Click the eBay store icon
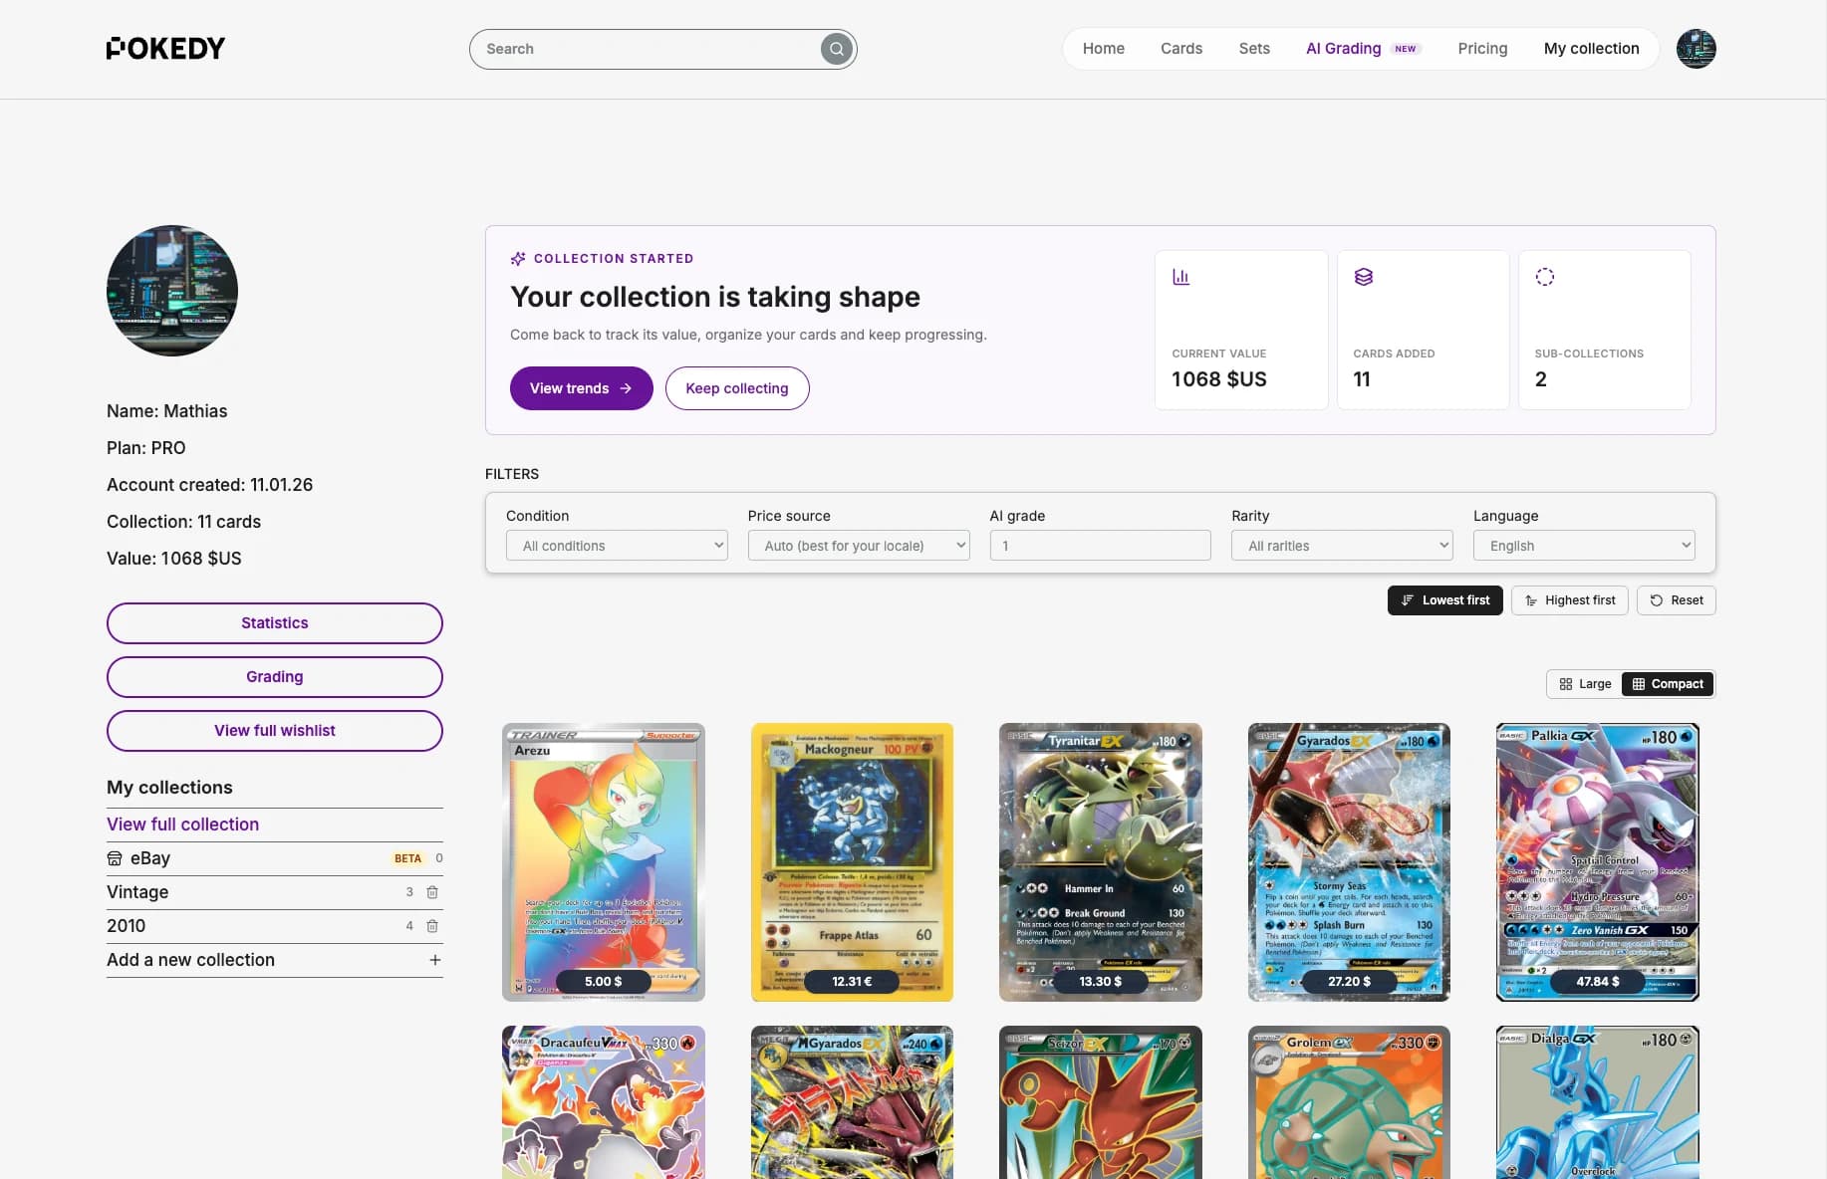Image resolution: width=1827 pixels, height=1179 pixels. [115, 858]
